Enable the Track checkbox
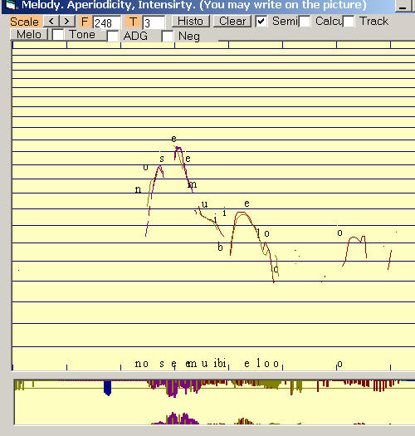Viewport: 415px width, 436px height. coord(349,22)
